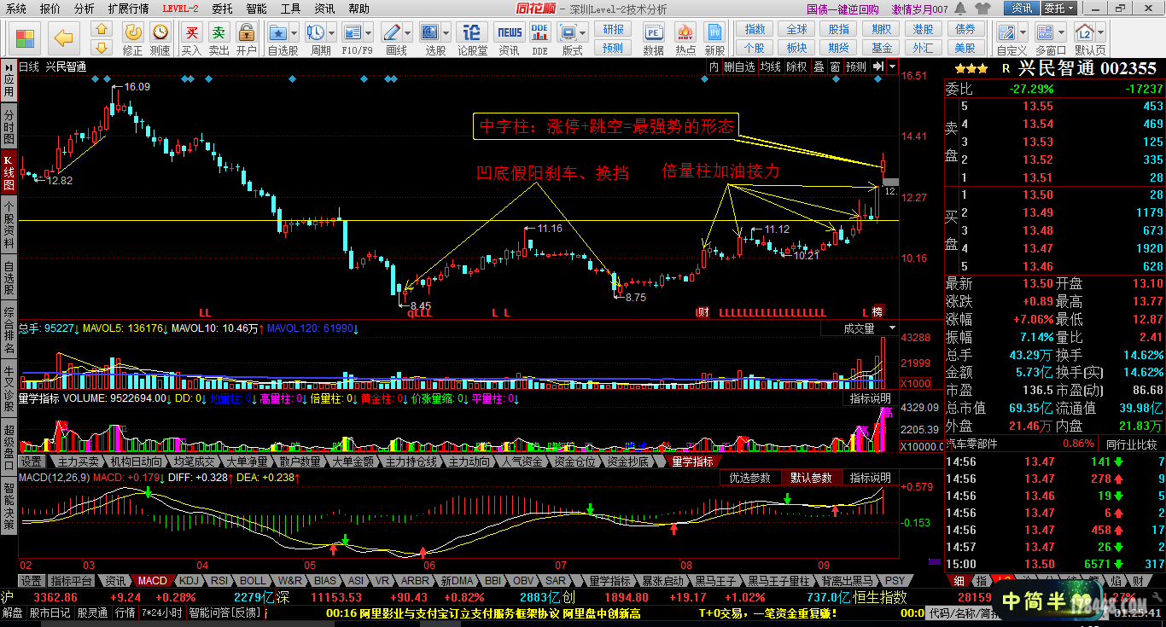
Task: Open the 论股堂 forum icon
Action: (x=471, y=32)
